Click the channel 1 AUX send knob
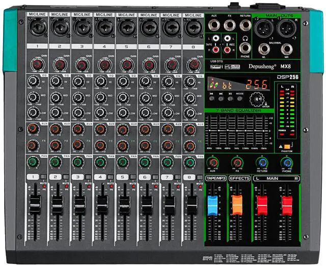 [33, 129]
